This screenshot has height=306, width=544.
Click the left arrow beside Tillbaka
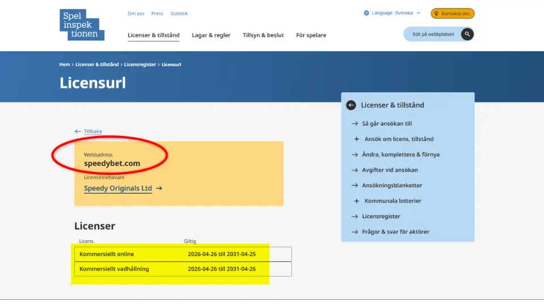click(78, 131)
